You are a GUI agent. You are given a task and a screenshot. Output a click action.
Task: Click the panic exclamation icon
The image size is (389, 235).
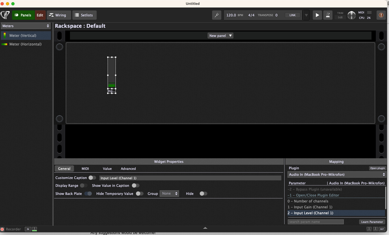(381, 15)
